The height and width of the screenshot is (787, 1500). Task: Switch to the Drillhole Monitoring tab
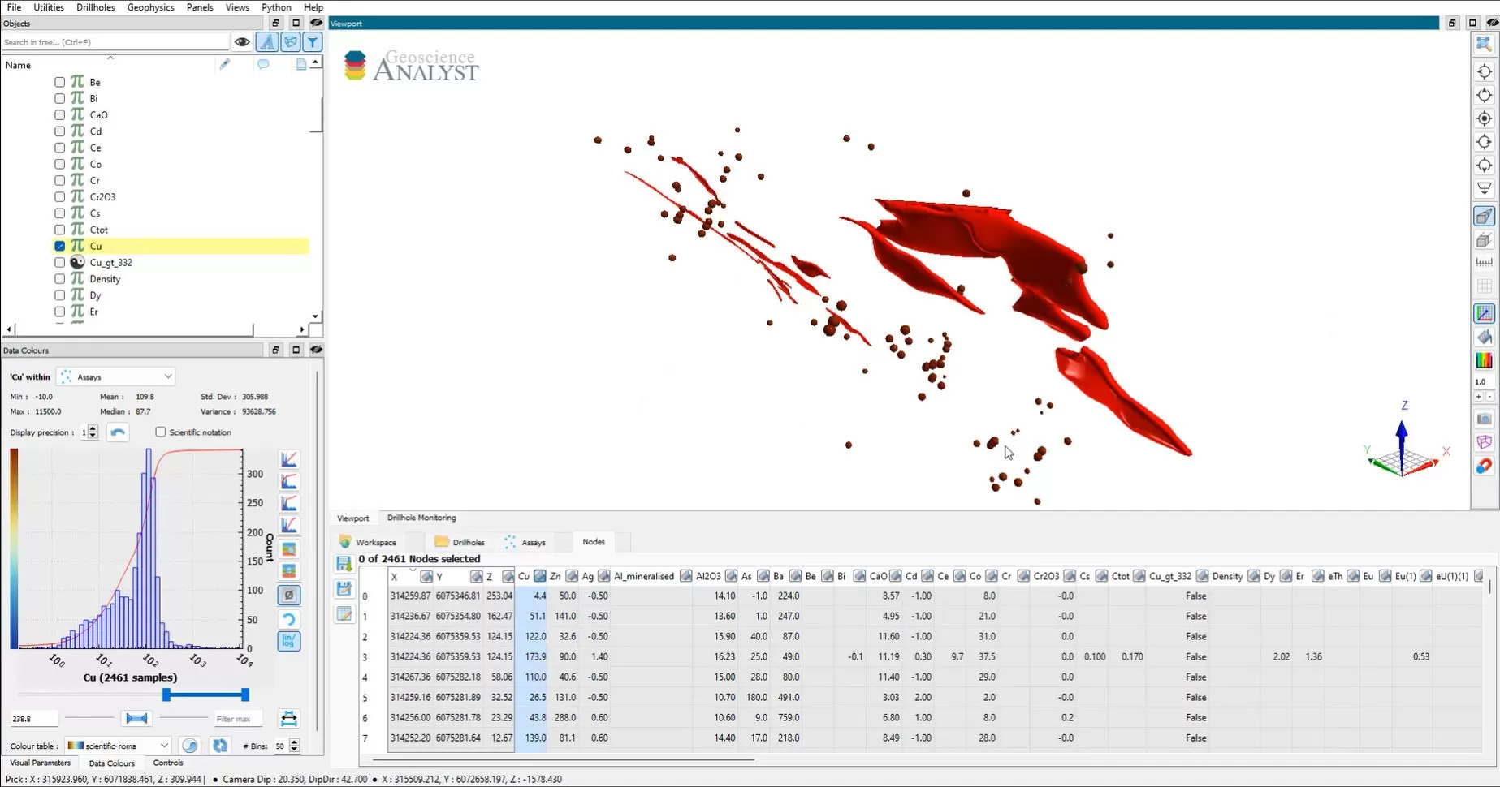coord(421,517)
